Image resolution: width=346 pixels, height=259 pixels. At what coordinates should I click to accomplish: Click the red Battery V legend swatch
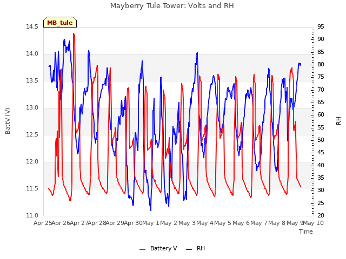pyautogui.click(x=143, y=249)
